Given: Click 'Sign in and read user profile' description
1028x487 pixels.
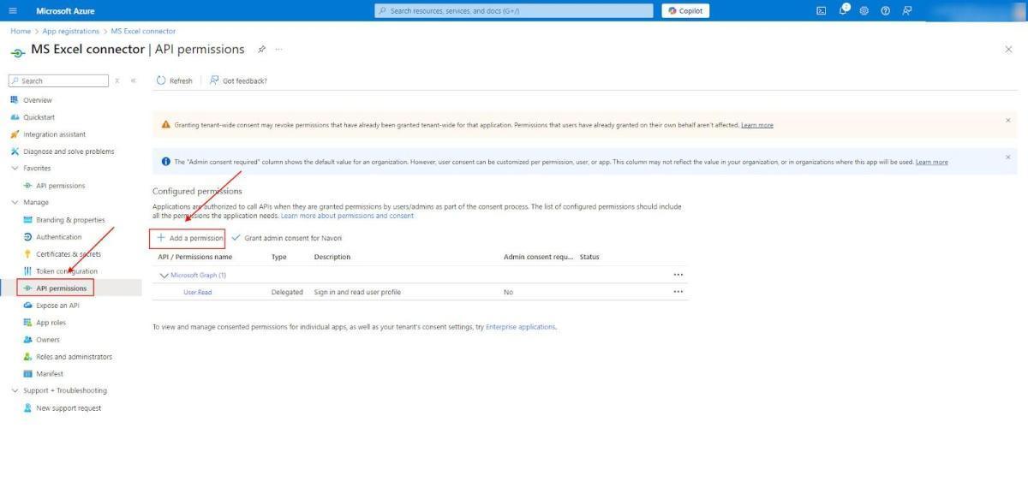Looking at the screenshot, I should coord(357,293).
